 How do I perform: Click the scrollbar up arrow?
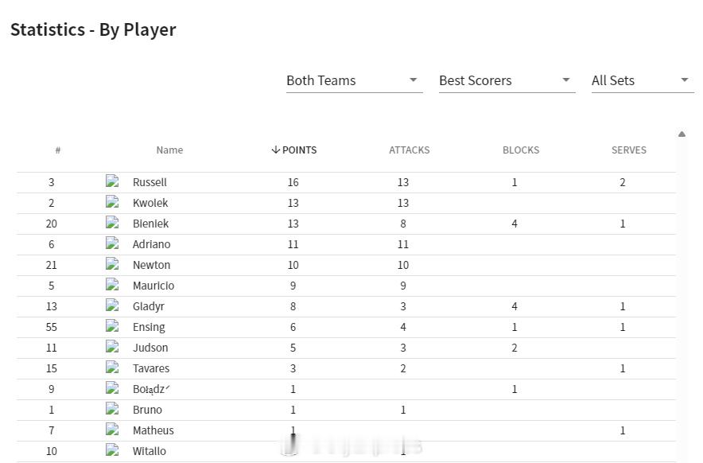(x=682, y=134)
